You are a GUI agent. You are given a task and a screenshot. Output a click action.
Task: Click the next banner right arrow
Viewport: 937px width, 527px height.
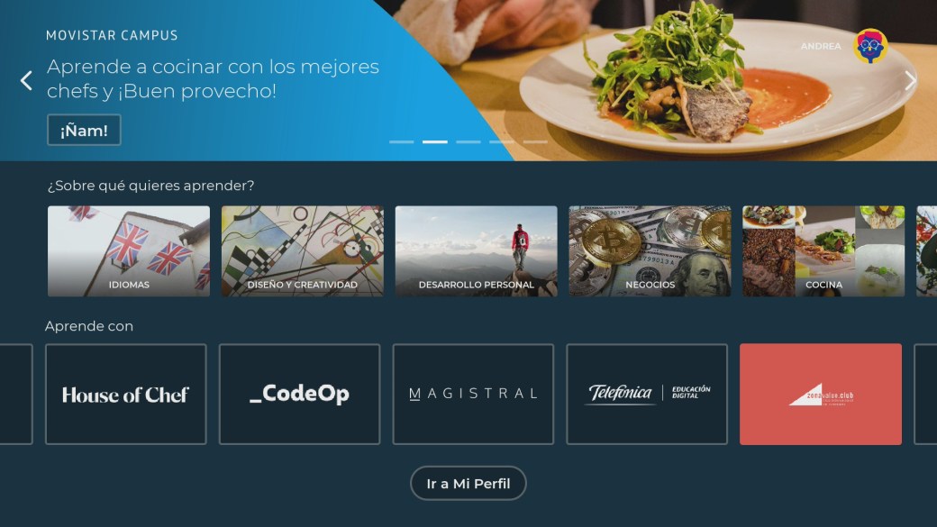coord(910,81)
